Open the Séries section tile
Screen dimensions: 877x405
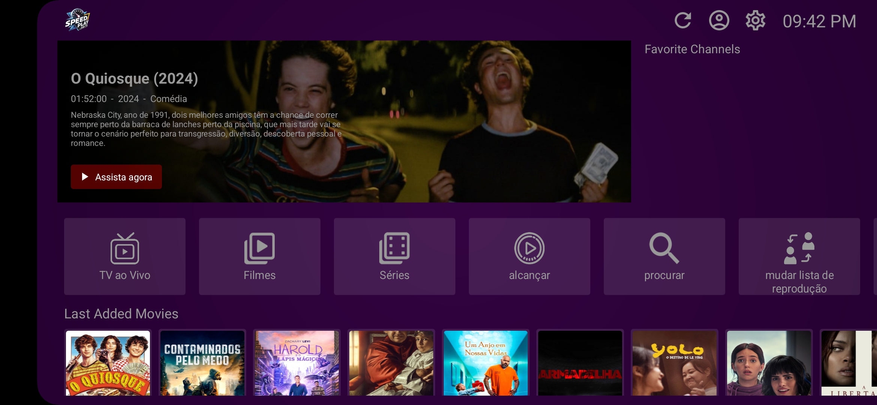coord(395,256)
